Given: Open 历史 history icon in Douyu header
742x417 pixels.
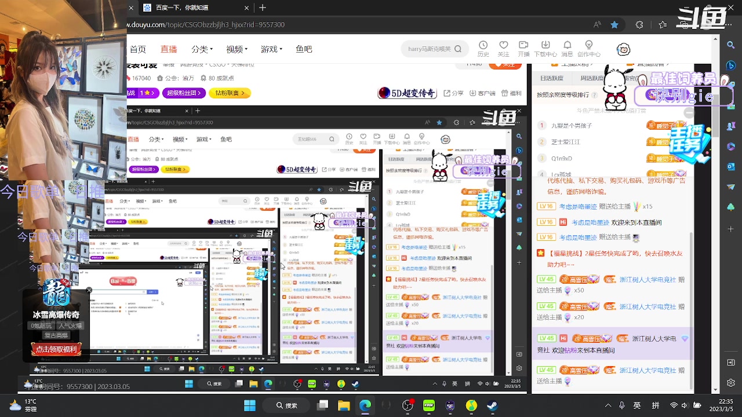Looking at the screenshot, I should (483, 49).
